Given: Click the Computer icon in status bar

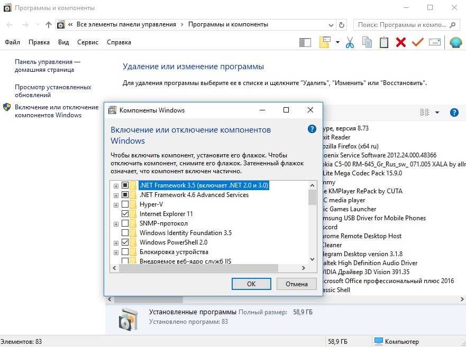Looking at the screenshot, I should [378, 341].
